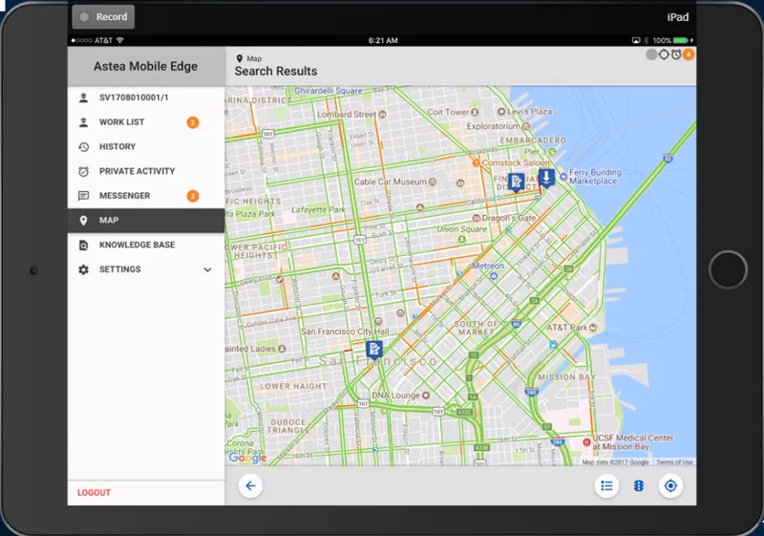Open Private Activity in the sidebar
The width and height of the screenshot is (764, 536).
[x=146, y=171]
